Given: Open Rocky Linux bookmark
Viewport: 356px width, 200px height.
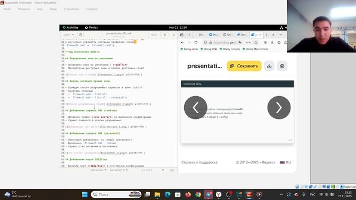Looking at the screenshot, I should click(x=189, y=49).
